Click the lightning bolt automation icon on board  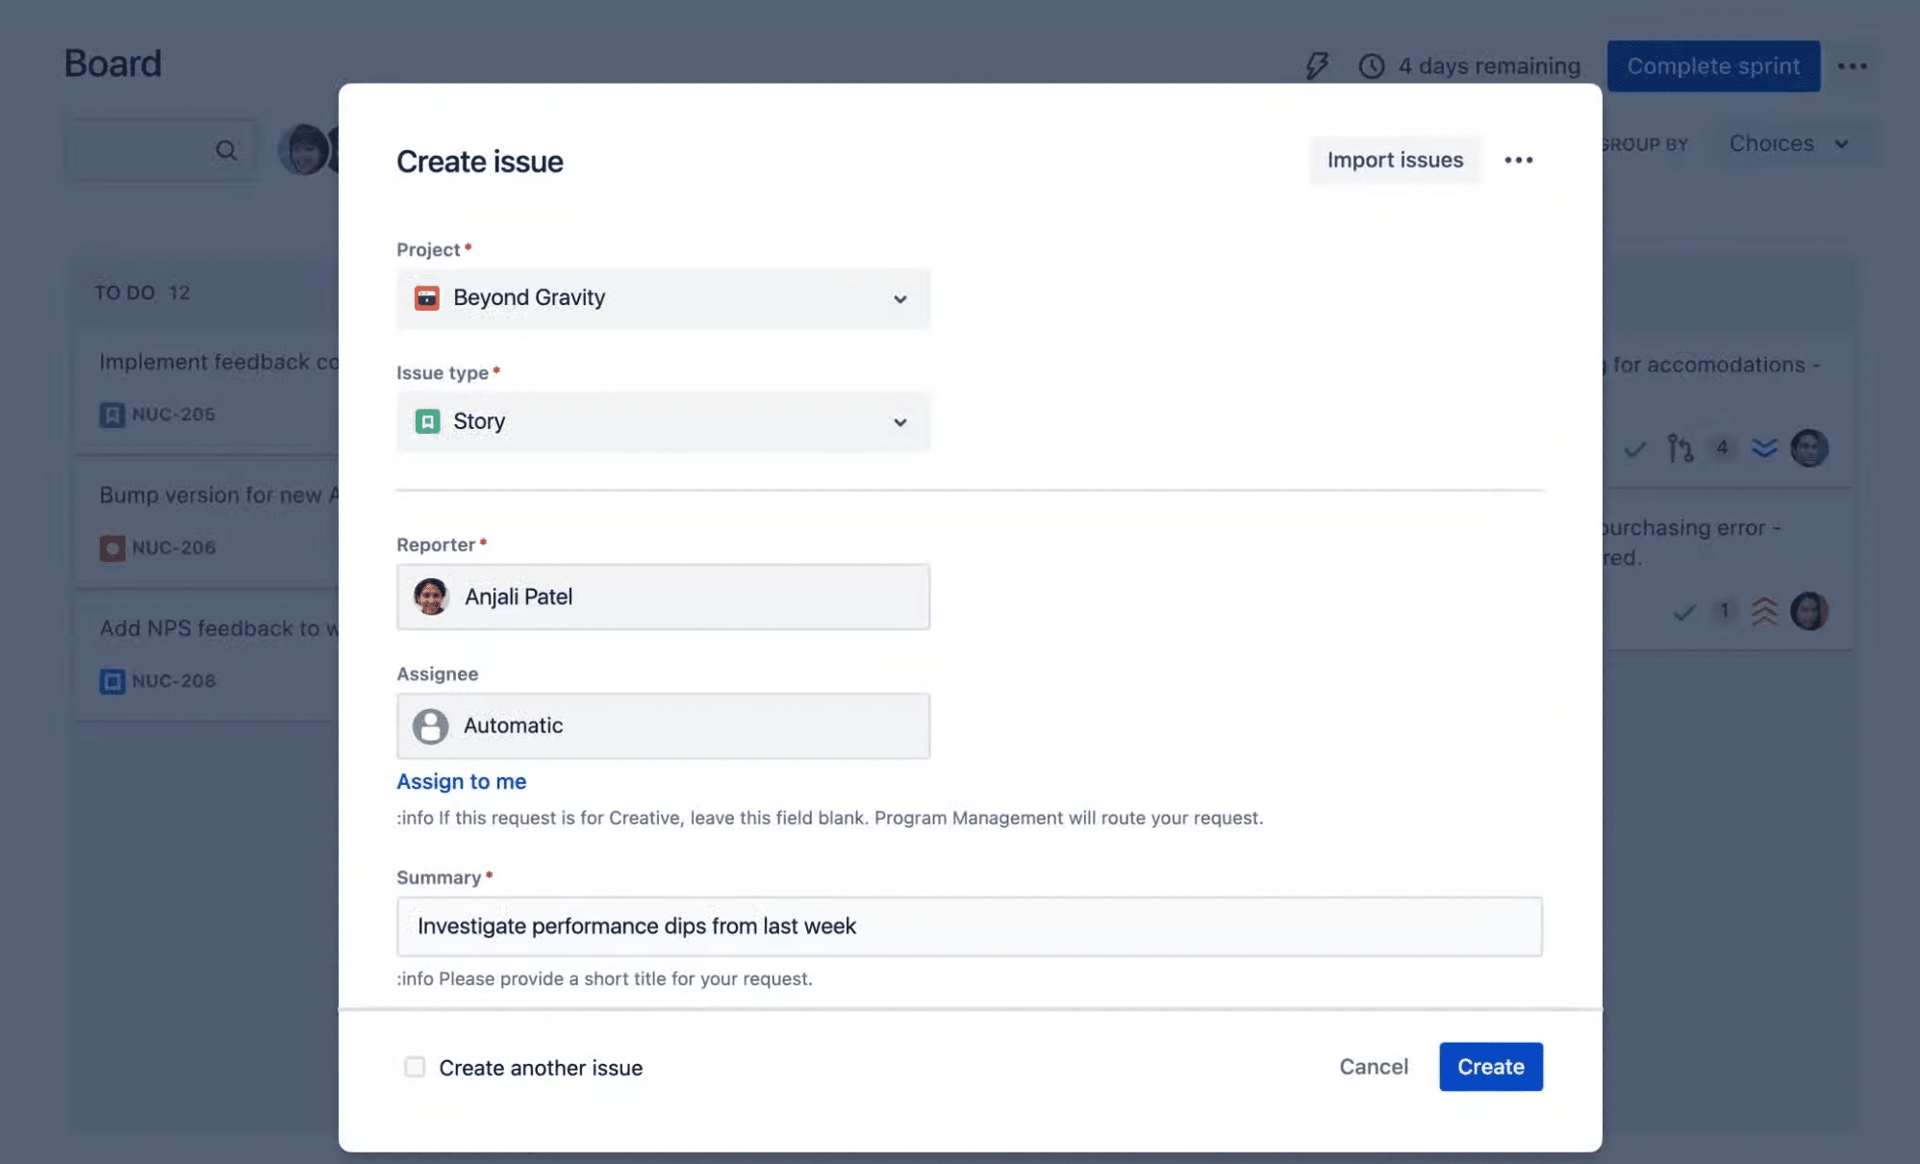pyautogui.click(x=1317, y=65)
